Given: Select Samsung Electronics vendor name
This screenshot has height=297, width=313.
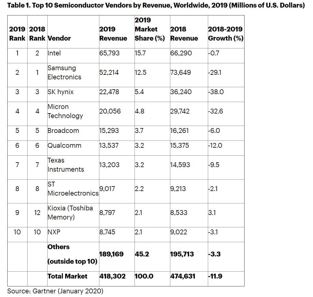Looking at the screenshot, I should pyautogui.click(x=64, y=72).
